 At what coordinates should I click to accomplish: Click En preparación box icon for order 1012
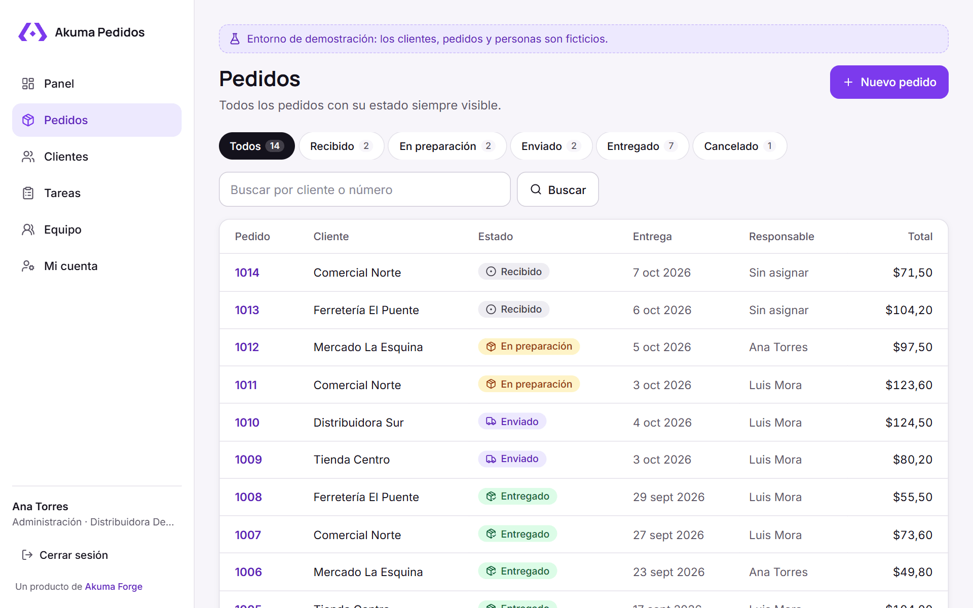click(491, 347)
